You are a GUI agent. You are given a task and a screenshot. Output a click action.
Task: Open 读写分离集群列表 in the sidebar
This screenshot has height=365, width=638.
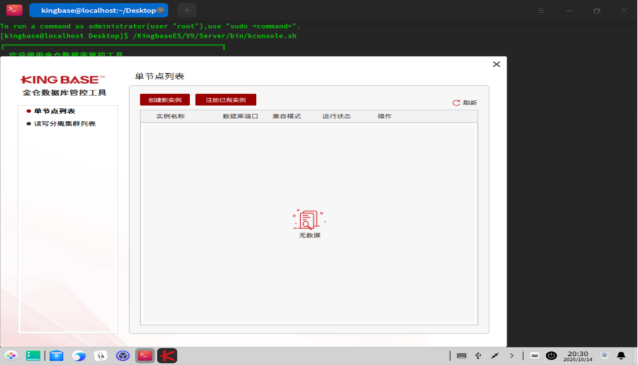click(x=64, y=124)
